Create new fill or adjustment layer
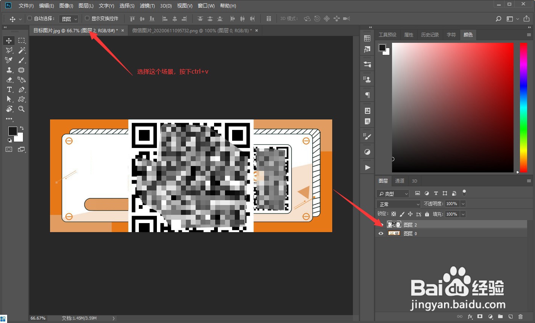This screenshot has height=323, width=535. pos(490,317)
